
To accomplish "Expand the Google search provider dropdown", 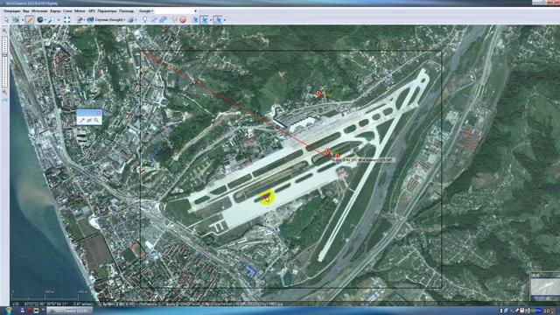I will tap(146, 11).
